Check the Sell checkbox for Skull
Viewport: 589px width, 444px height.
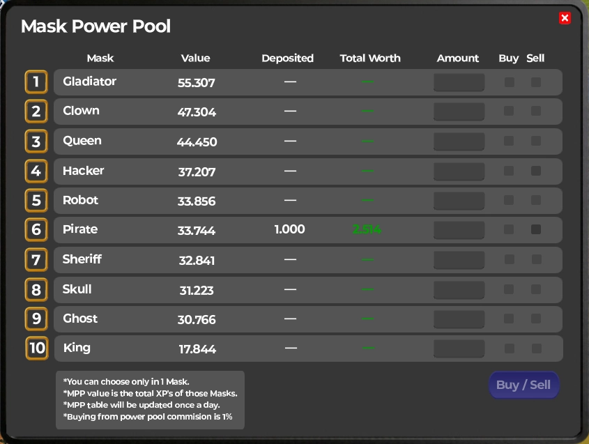click(536, 289)
